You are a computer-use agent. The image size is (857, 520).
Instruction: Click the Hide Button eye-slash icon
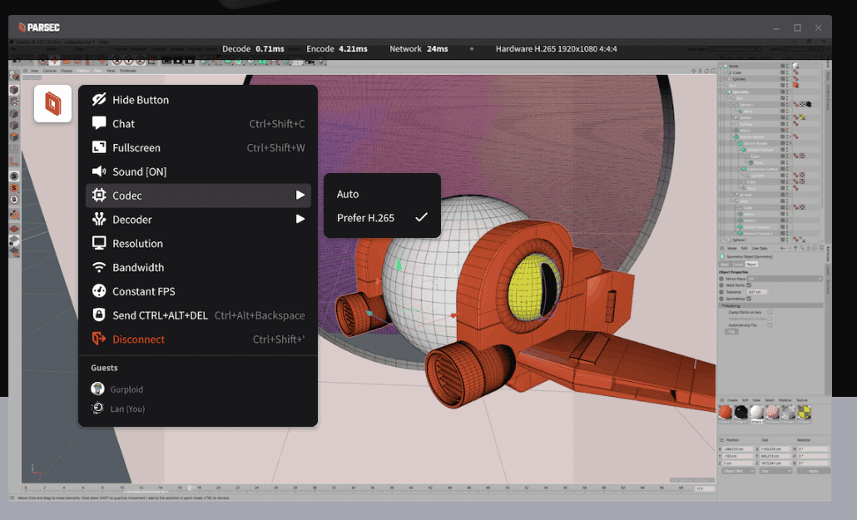(x=99, y=100)
